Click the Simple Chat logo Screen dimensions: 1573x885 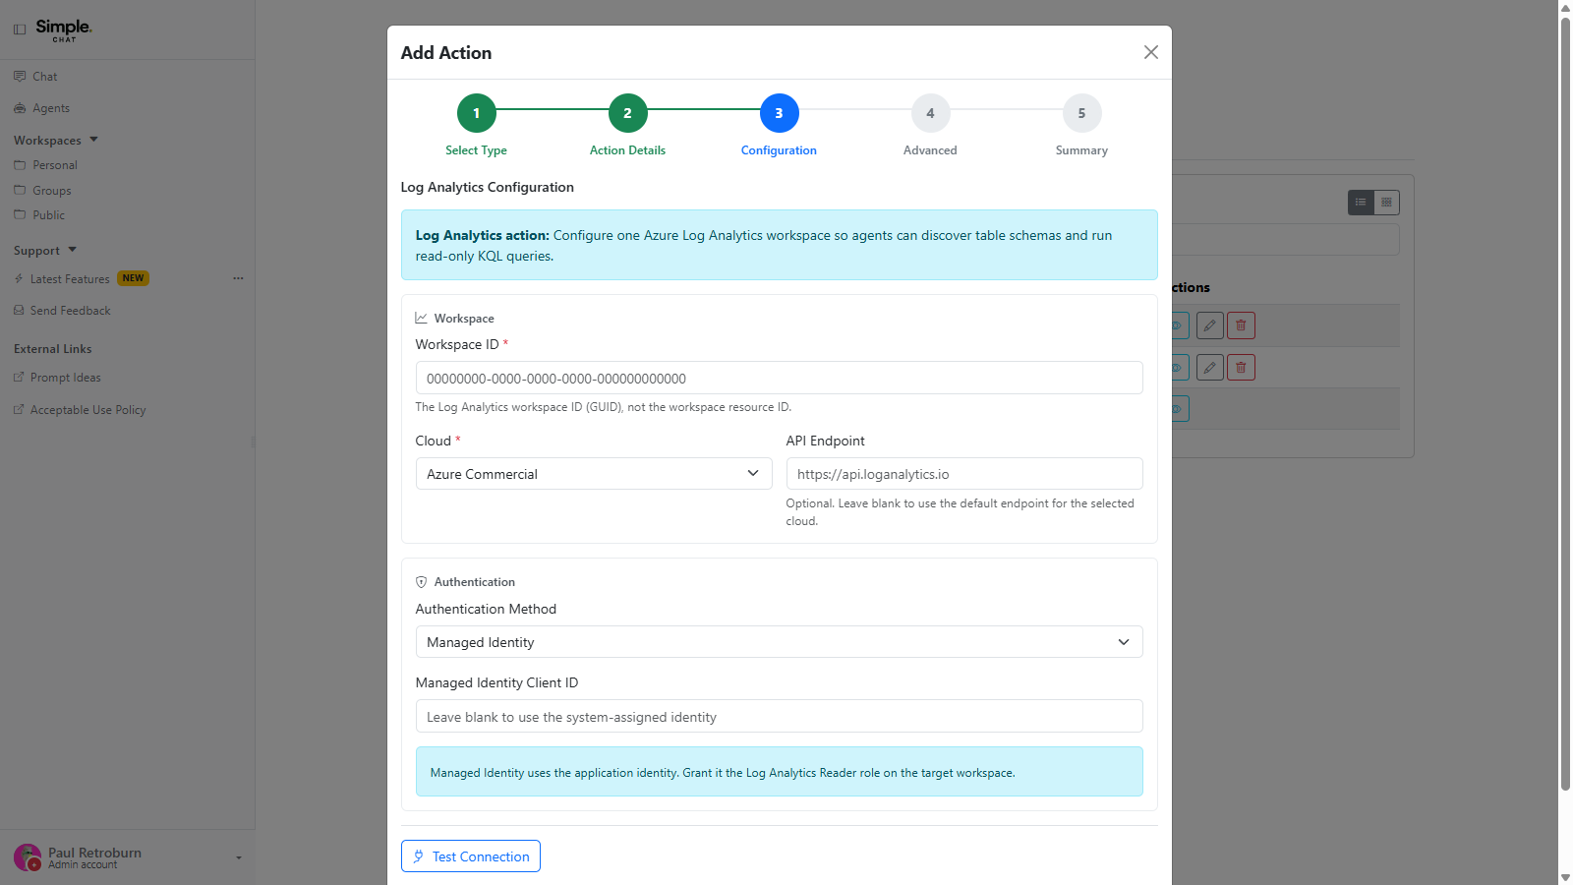(x=64, y=30)
